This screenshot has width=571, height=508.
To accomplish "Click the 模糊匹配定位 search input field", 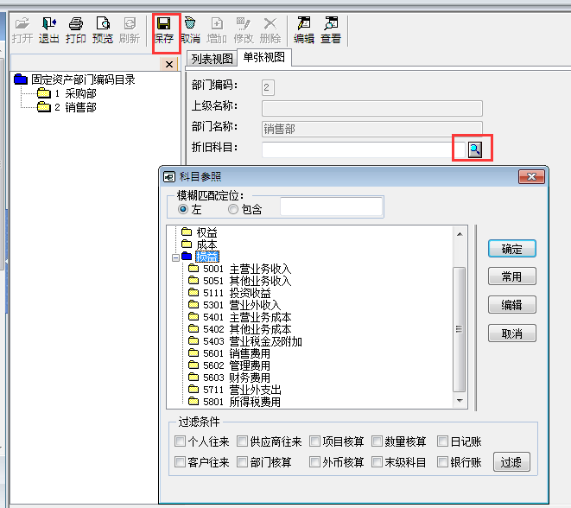I will pyautogui.click(x=330, y=207).
